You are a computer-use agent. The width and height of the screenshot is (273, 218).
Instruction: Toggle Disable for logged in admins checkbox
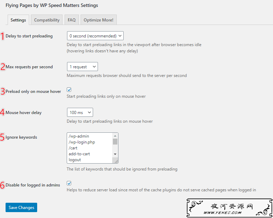click(x=69, y=183)
